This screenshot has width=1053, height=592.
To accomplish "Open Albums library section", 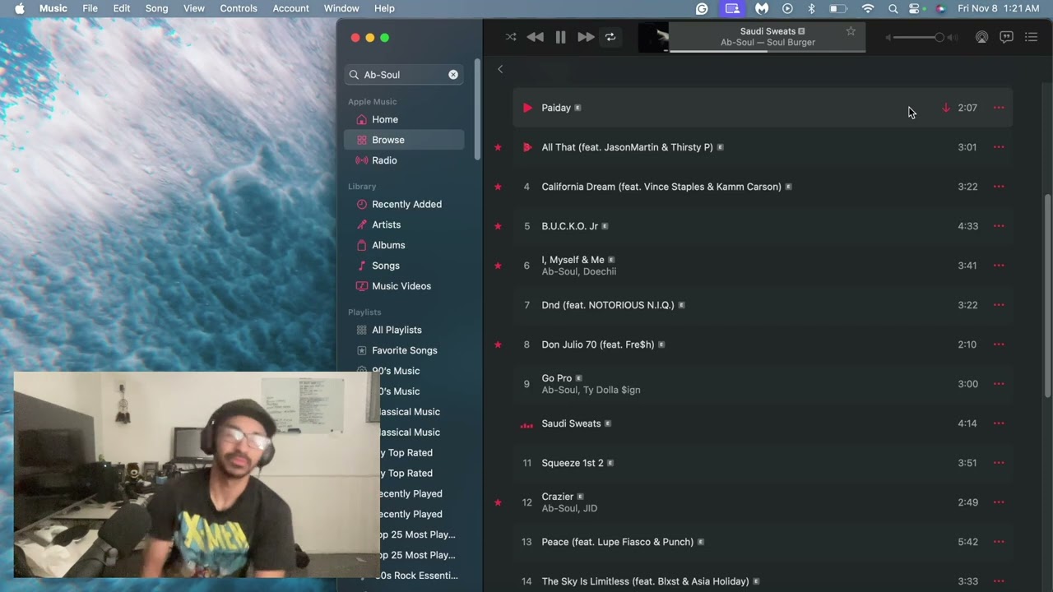I will (404, 245).
